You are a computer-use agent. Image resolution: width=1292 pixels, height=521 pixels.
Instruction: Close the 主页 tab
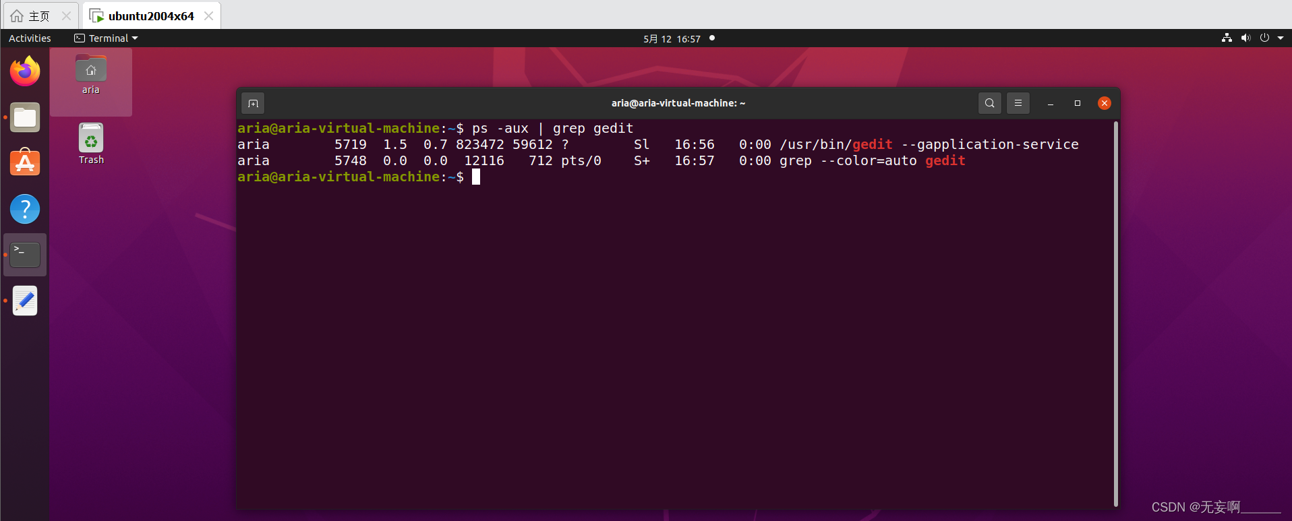pyautogui.click(x=66, y=16)
